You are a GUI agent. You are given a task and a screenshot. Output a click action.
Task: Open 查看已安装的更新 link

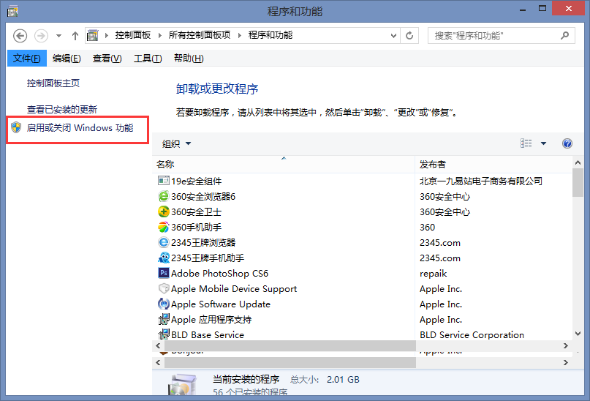(x=62, y=110)
